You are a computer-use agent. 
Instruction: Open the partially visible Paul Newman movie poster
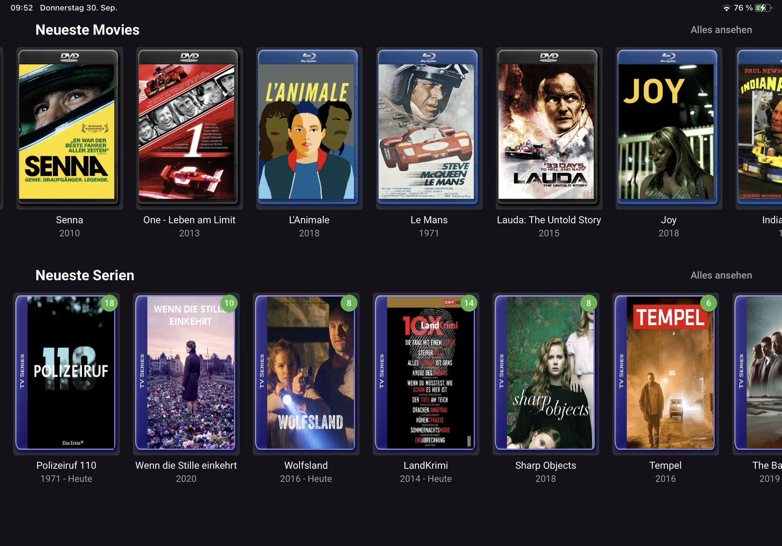[759, 128]
